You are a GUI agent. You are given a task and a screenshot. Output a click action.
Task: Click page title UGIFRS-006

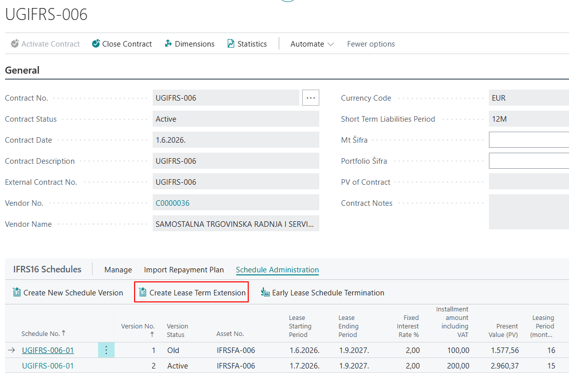click(x=46, y=15)
